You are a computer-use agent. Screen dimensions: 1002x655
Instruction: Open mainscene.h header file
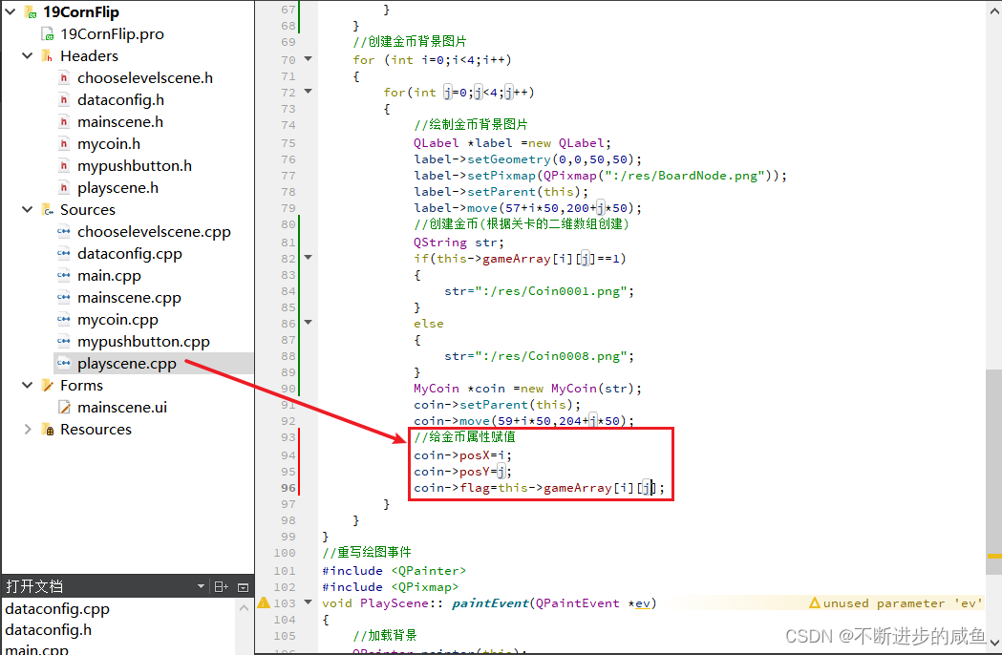120,121
